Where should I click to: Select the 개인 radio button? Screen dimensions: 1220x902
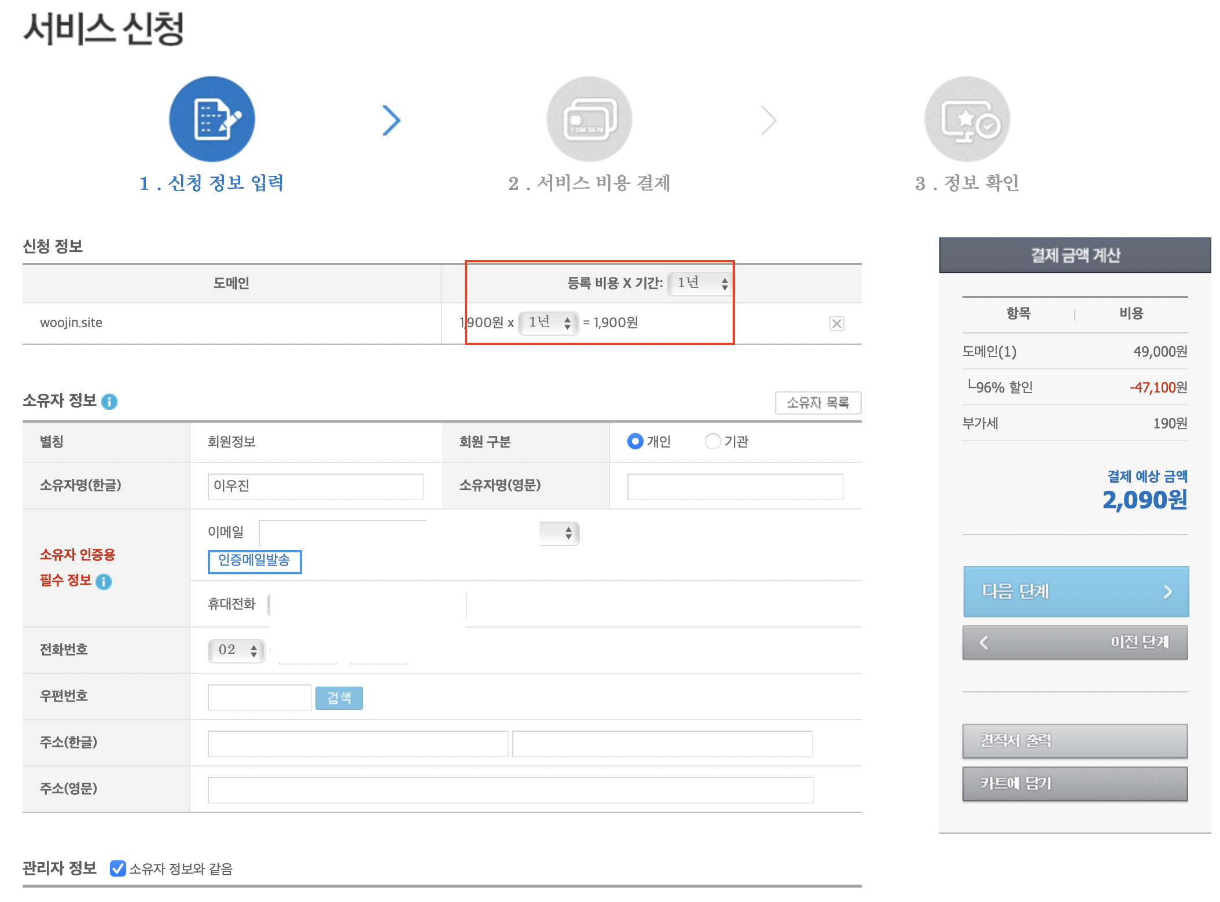(x=635, y=442)
